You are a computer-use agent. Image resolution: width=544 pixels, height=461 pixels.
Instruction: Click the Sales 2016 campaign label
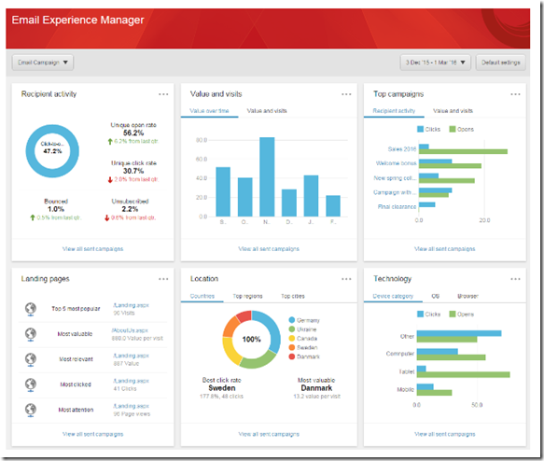pos(402,149)
